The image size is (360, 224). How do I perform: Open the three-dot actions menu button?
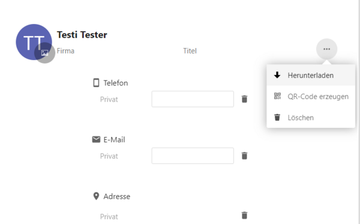[x=326, y=49]
